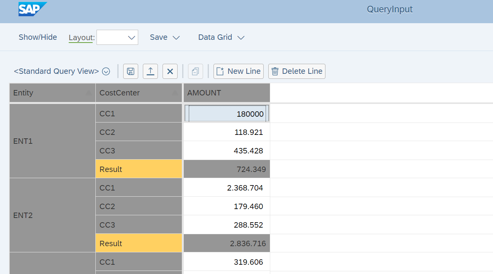Select the ENT1 CC2 amount cell 118.921

227,132
